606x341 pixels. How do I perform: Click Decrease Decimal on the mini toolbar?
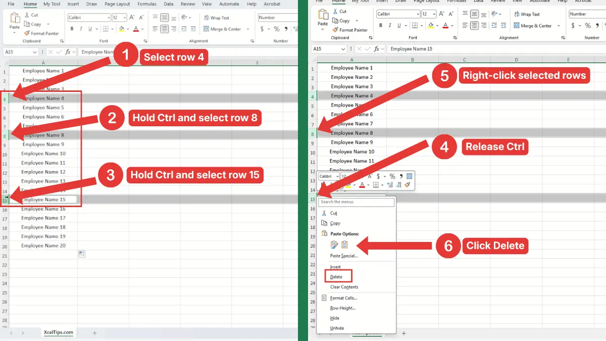point(398,185)
